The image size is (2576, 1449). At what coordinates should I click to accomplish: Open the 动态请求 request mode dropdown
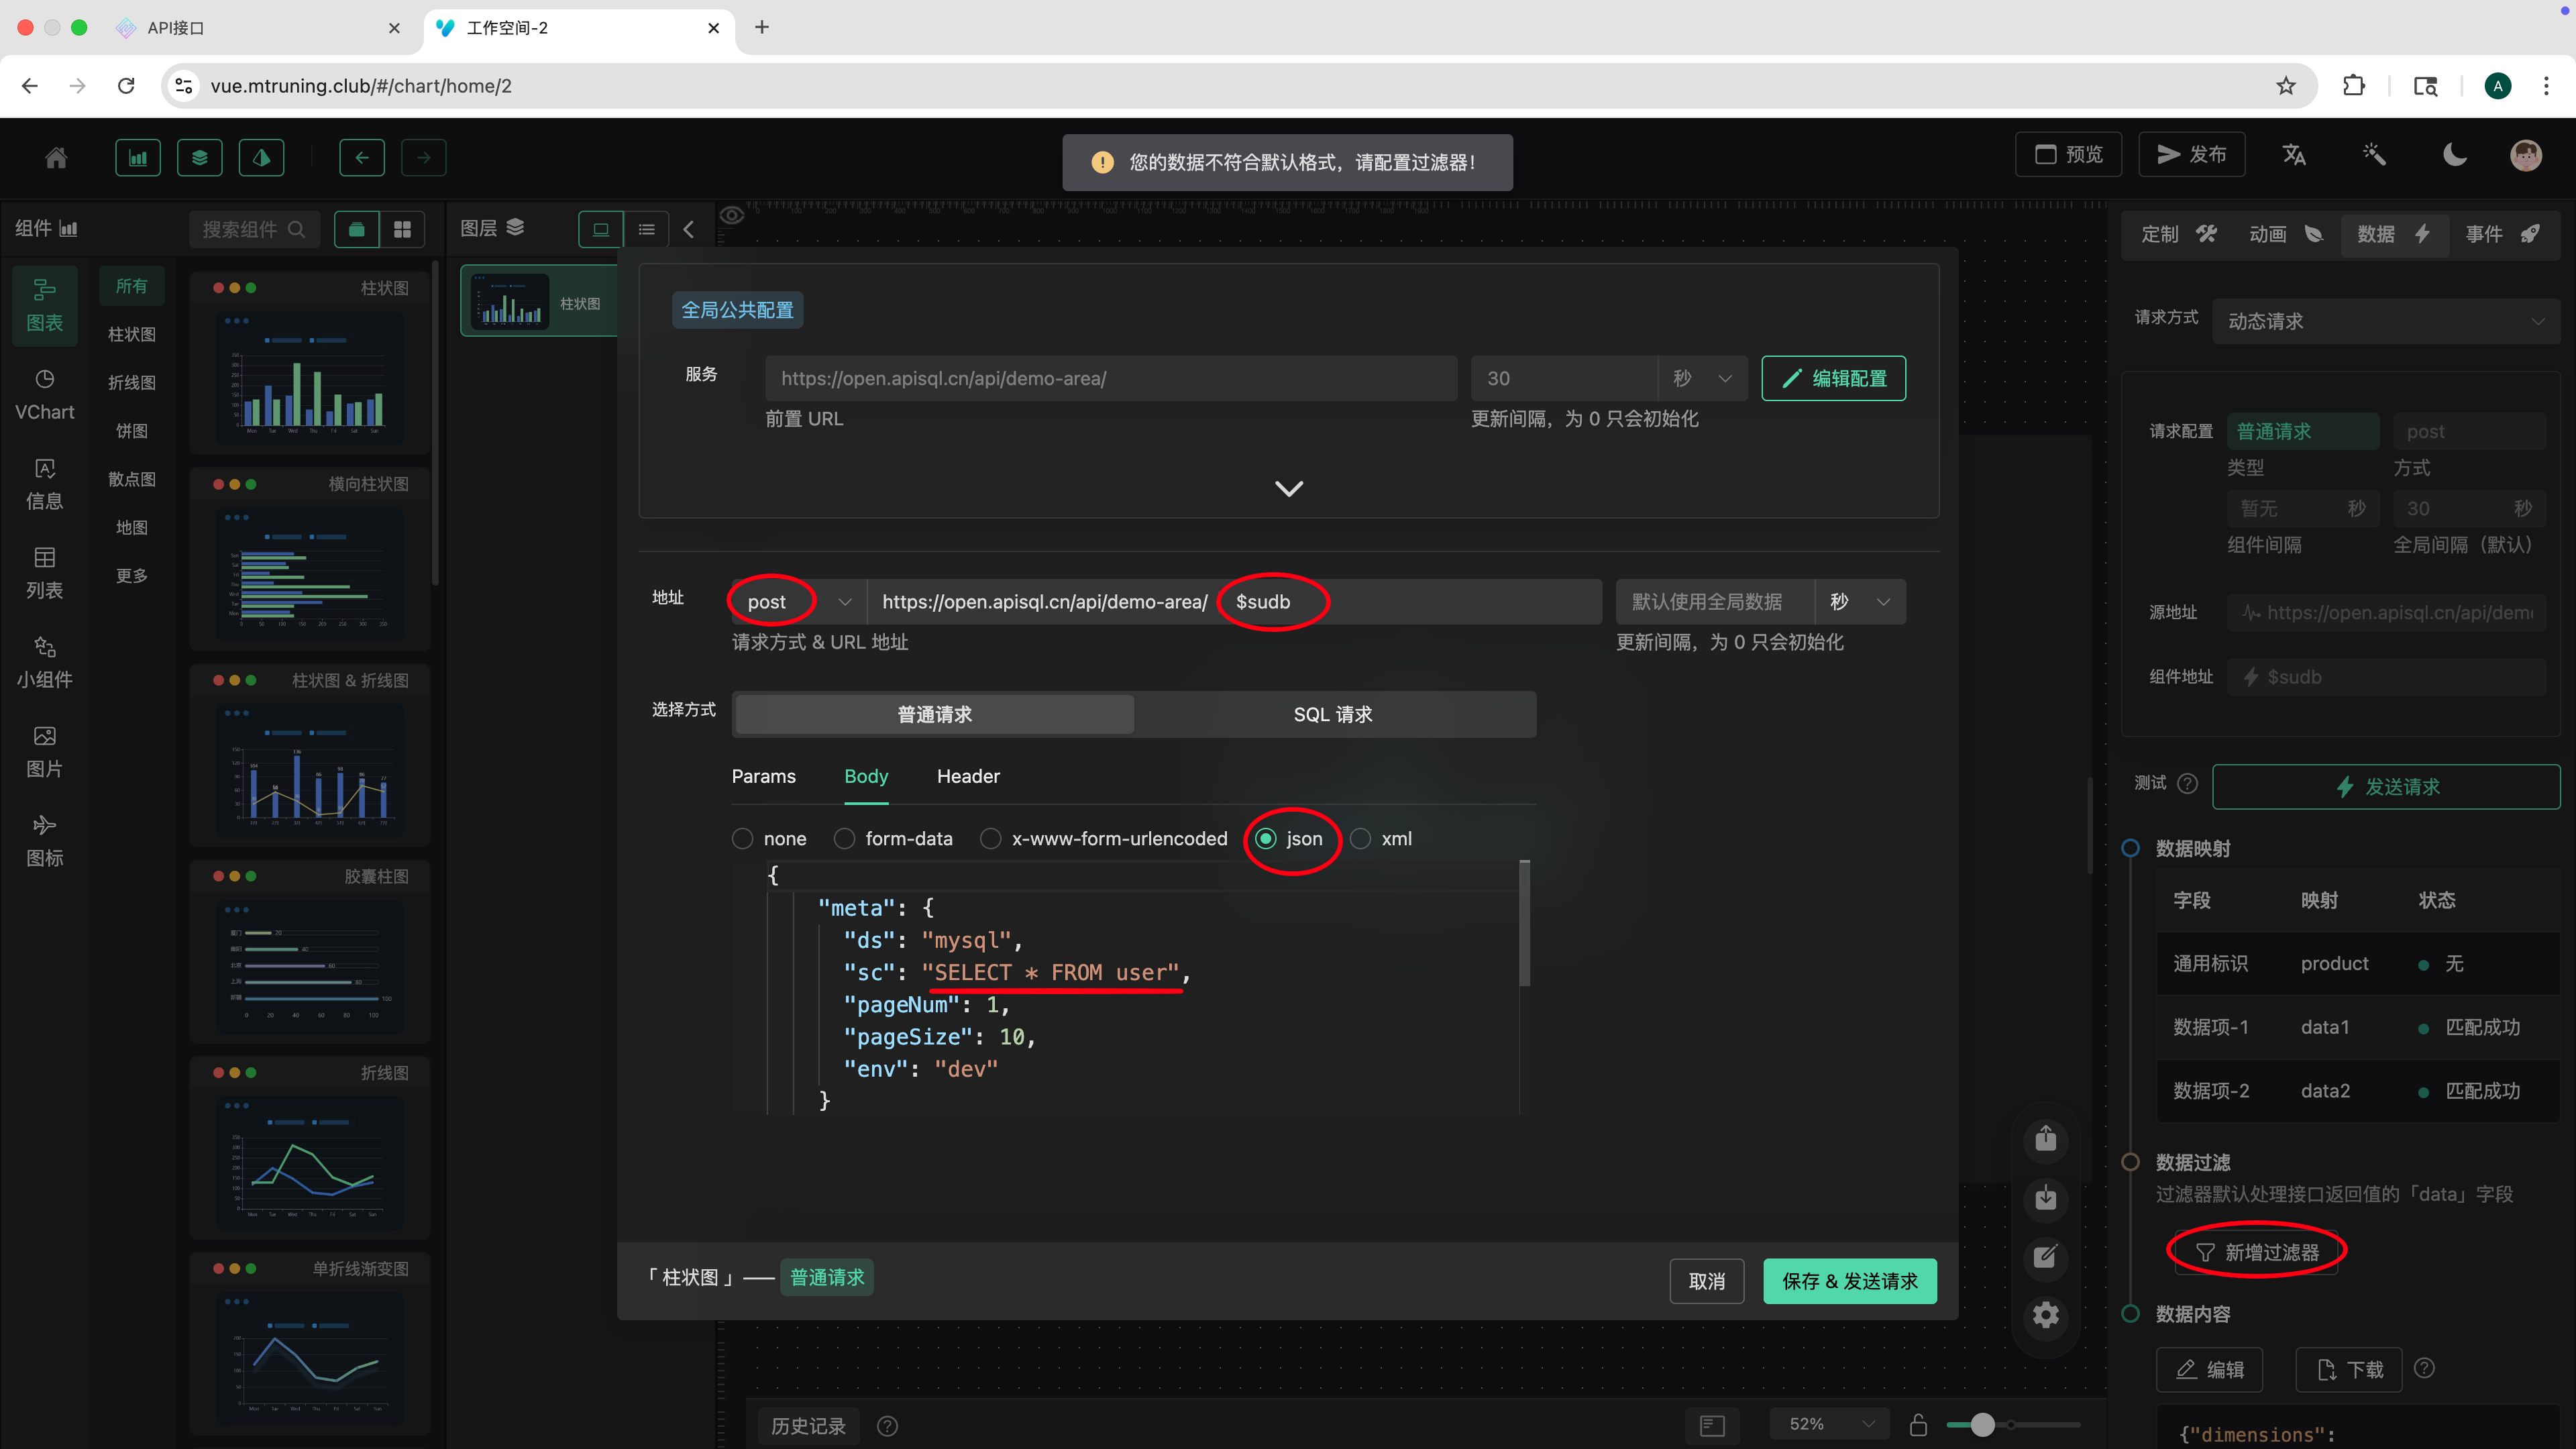(x=2385, y=321)
